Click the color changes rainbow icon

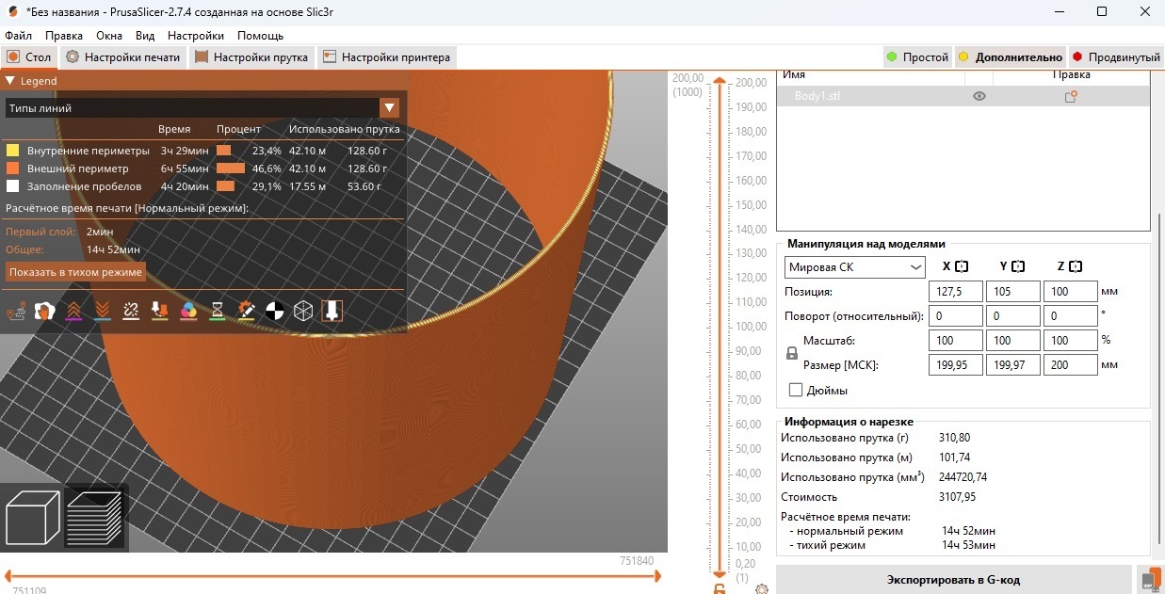tap(188, 311)
